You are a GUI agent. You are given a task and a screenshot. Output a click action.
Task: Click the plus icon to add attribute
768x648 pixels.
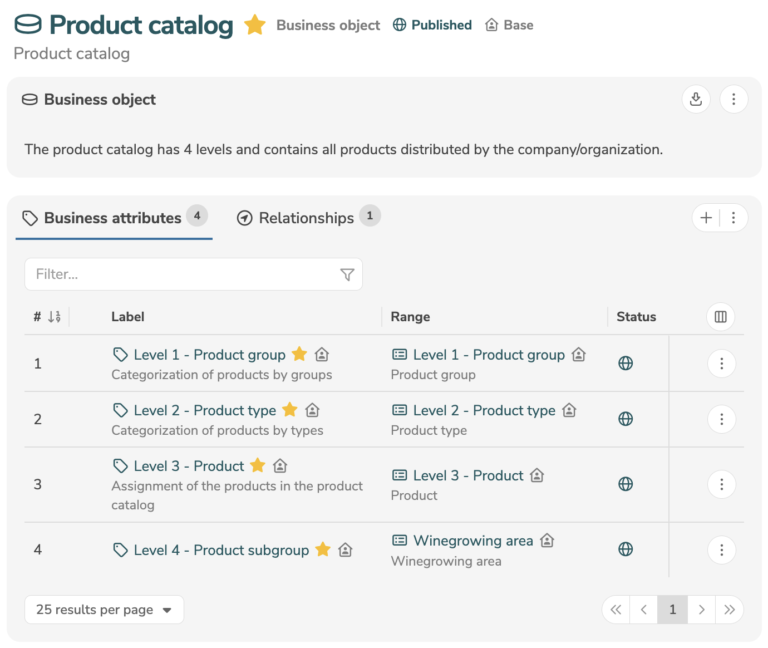click(706, 218)
